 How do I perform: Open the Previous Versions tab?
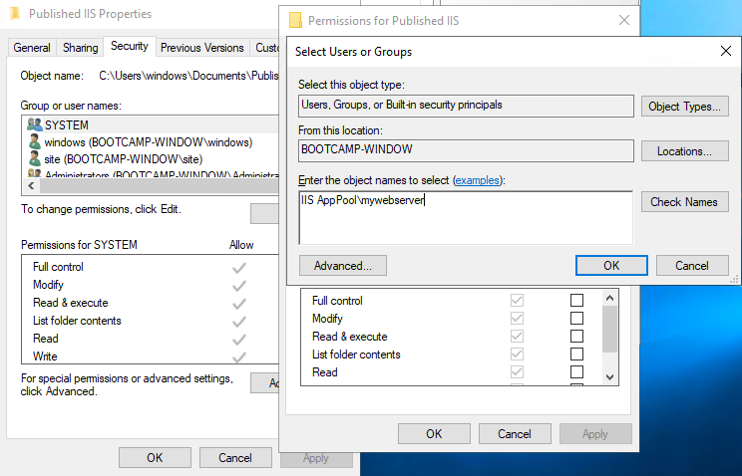click(202, 48)
